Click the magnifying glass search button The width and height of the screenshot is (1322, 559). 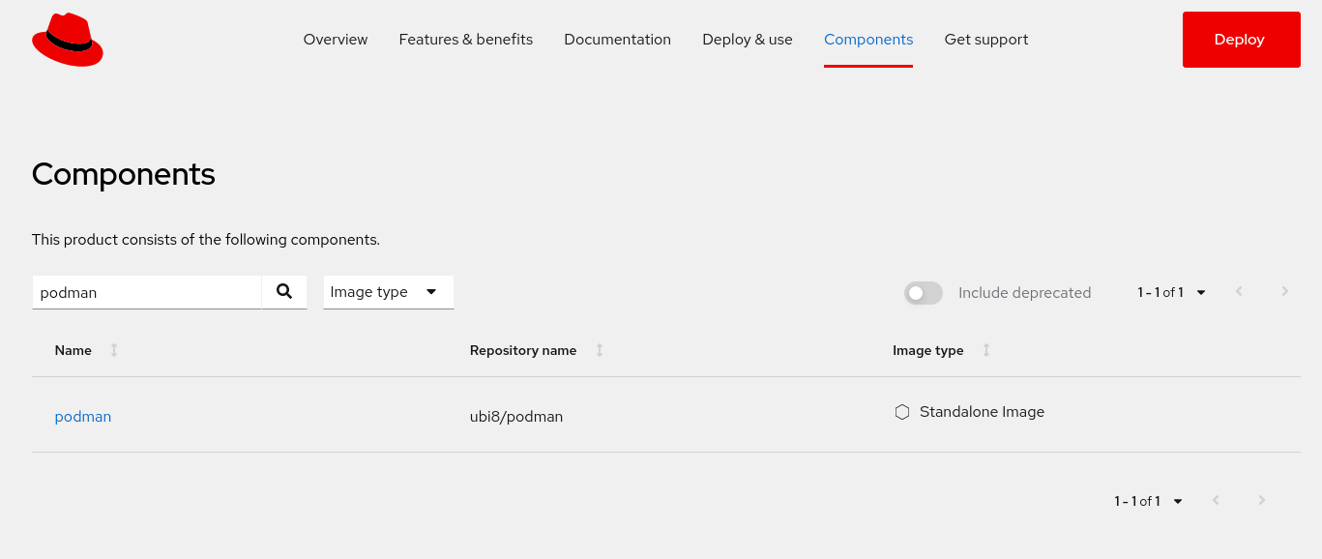point(284,292)
